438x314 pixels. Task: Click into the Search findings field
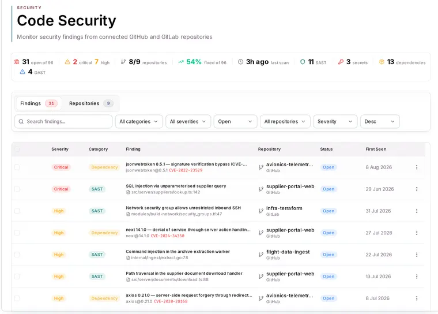(x=63, y=121)
